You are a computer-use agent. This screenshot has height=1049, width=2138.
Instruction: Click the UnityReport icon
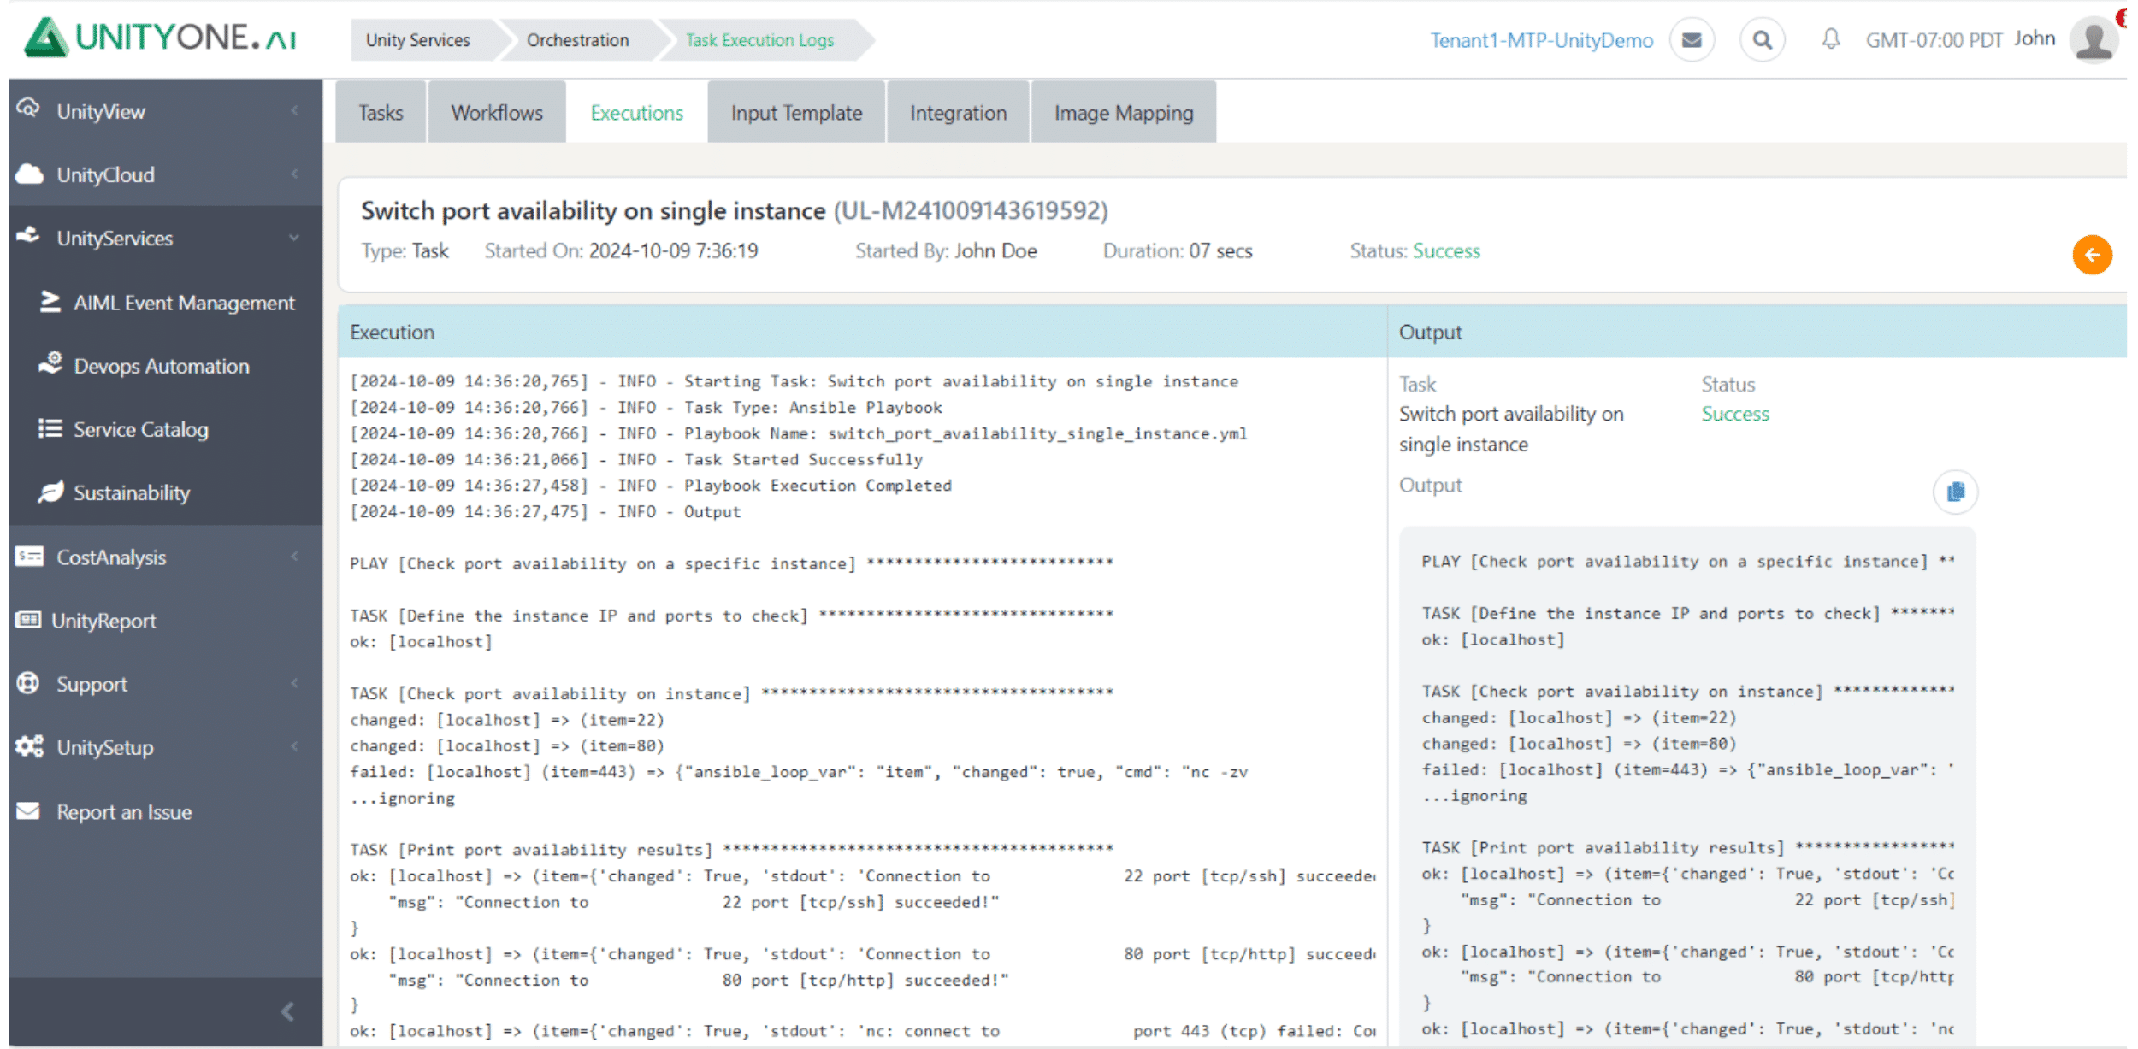tap(28, 620)
